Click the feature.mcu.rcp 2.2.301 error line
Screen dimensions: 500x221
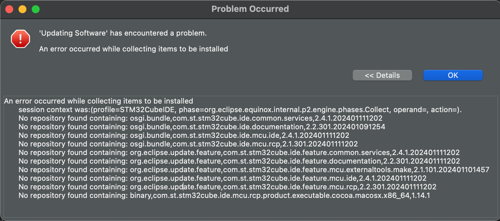point(227,187)
